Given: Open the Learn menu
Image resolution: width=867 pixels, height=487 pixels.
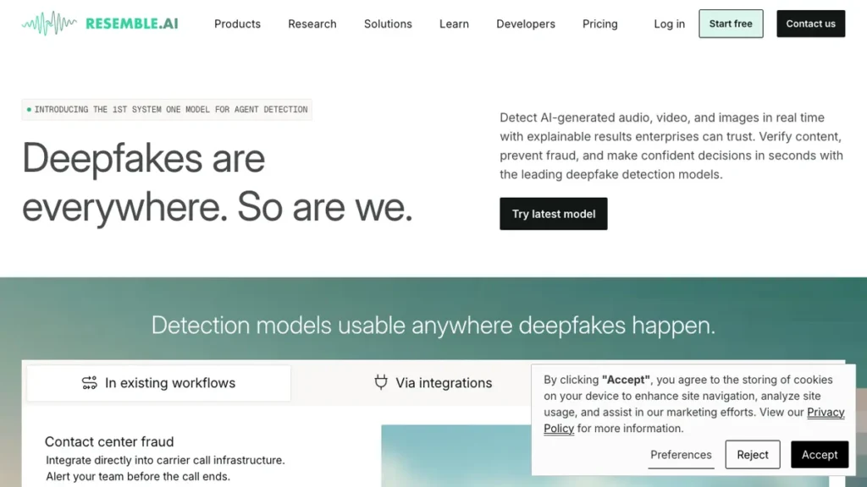Looking at the screenshot, I should [454, 24].
